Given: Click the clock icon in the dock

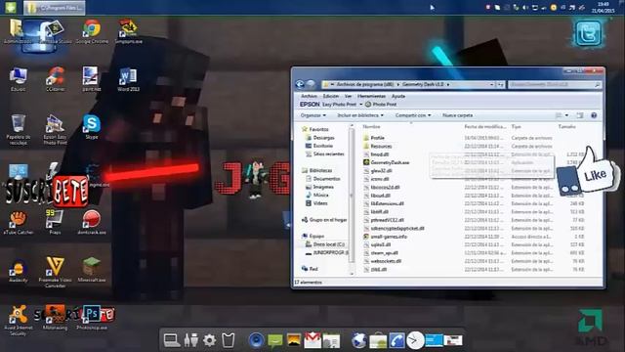Looking at the screenshot, I should [x=415, y=341].
